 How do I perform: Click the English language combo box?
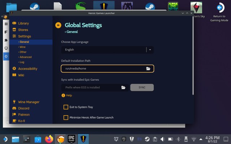click(108, 50)
